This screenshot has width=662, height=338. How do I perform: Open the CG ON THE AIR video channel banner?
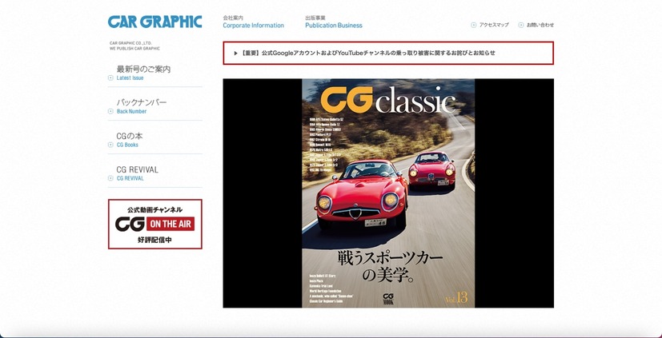coord(155,225)
